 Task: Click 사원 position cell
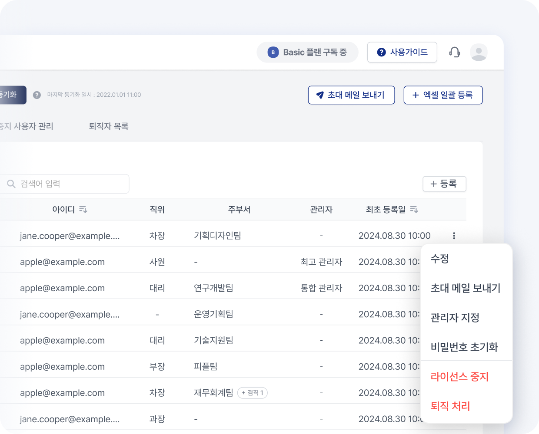coord(157,262)
